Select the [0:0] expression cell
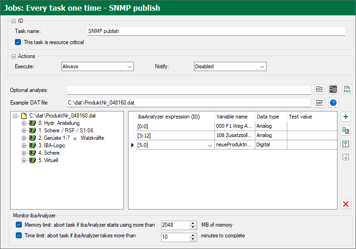The image size is (356, 249). (x=175, y=126)
